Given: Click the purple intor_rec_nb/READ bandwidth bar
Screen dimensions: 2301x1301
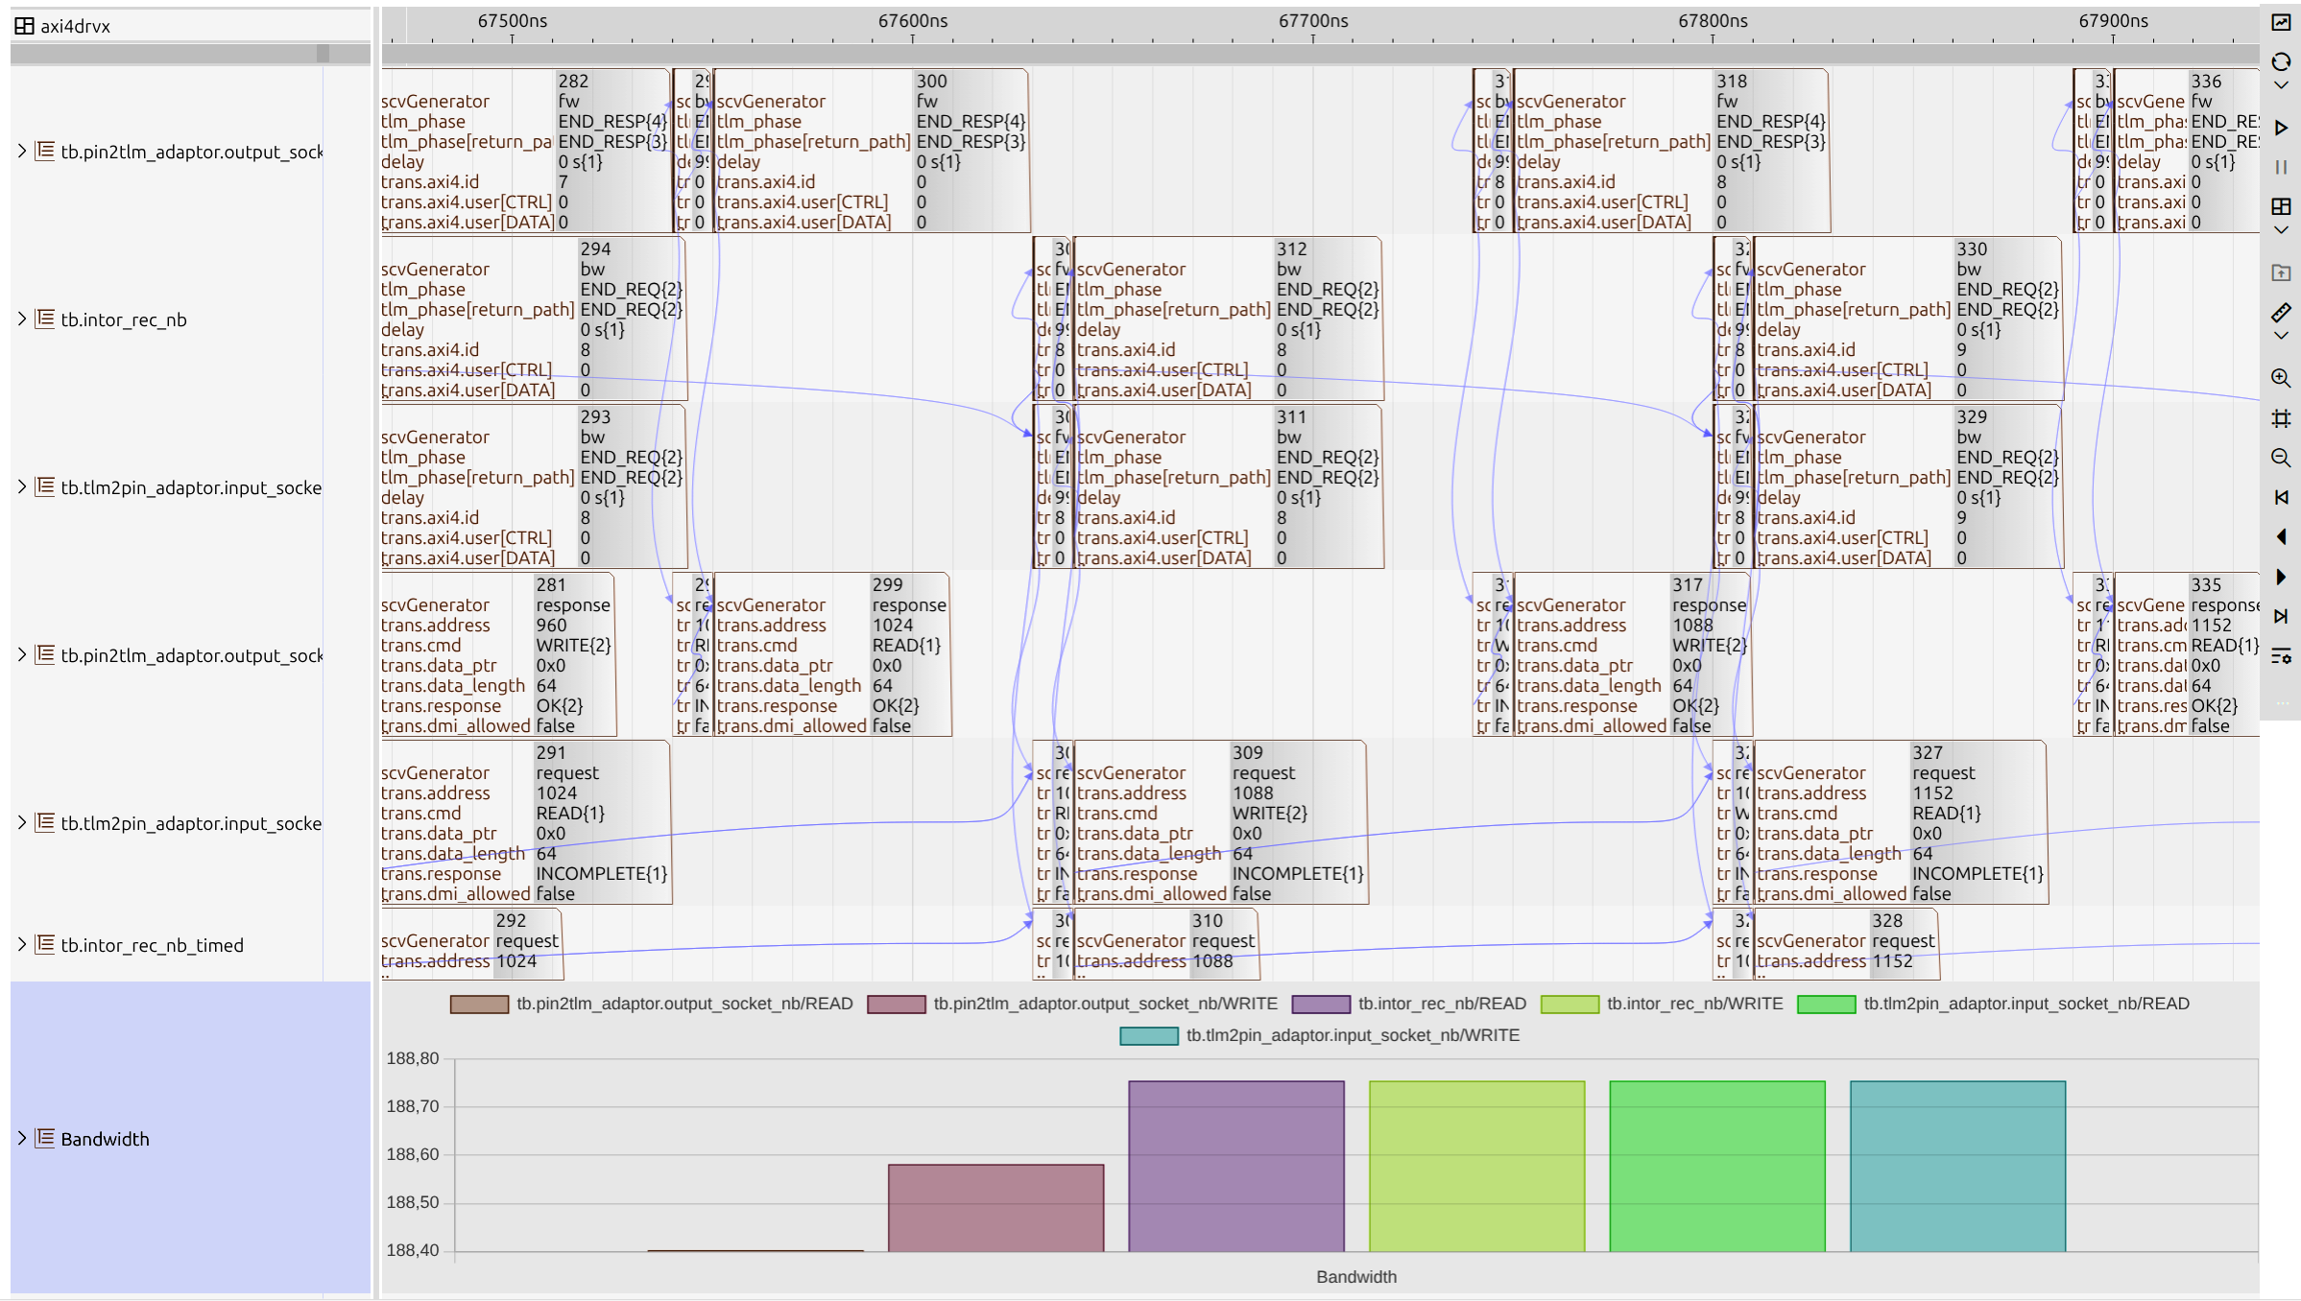Looking at the screenshot, I should [1235, 1166].
